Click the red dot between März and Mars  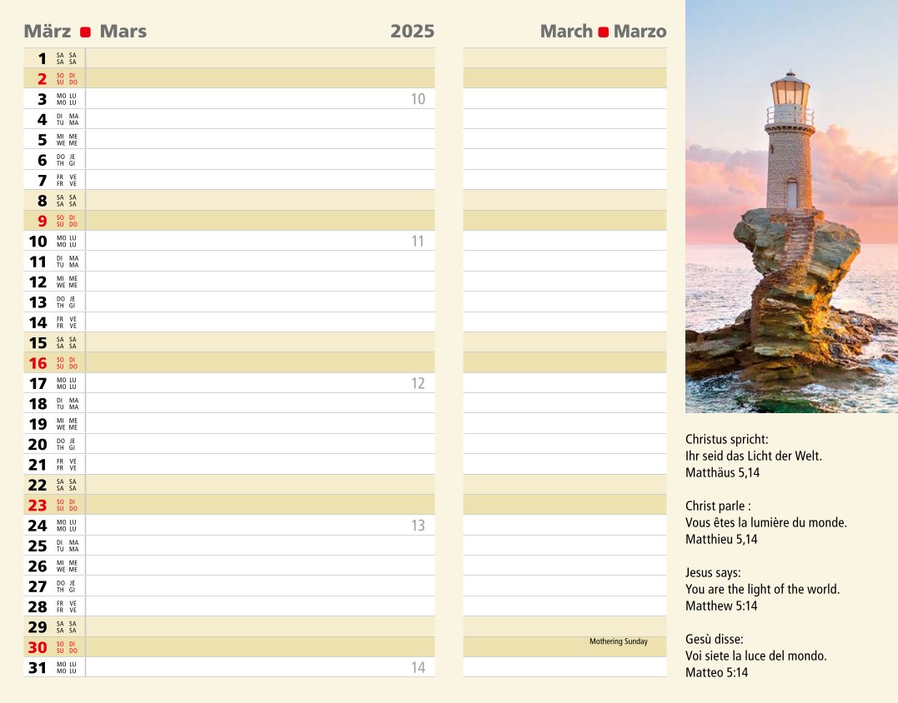coord(85,32)
